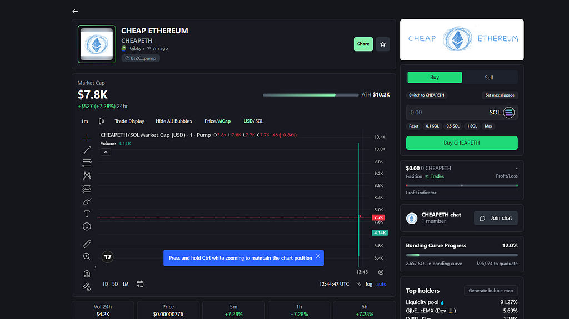Click the go-to-date calendar icon
This screenshot has width=569, height=319.
pyautogui.click(x=140, y=284)
